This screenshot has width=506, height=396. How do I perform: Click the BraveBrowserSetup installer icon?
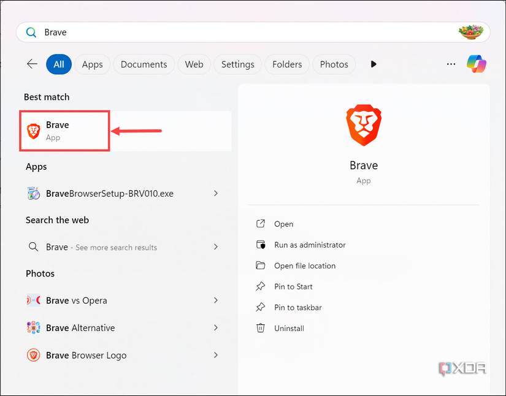pos(33,194)
